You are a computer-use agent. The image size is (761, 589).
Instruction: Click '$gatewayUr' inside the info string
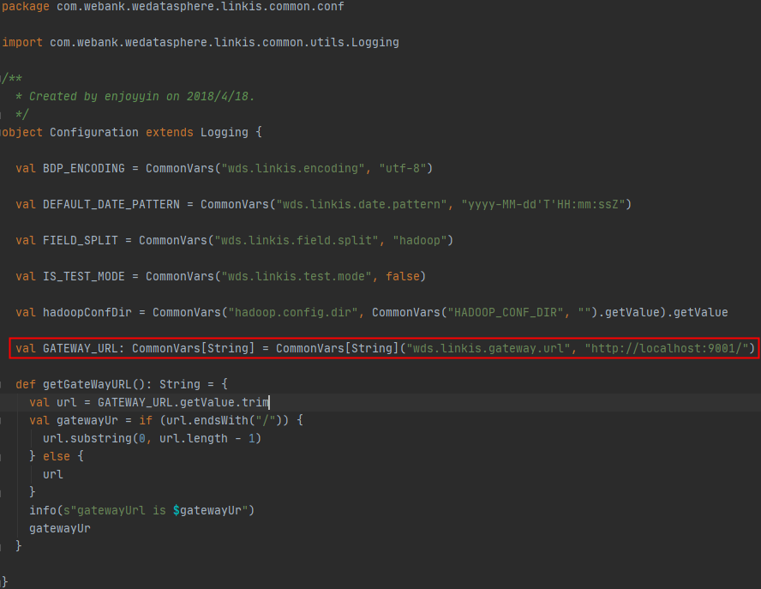pyautogui.click(x=207, y=510)
